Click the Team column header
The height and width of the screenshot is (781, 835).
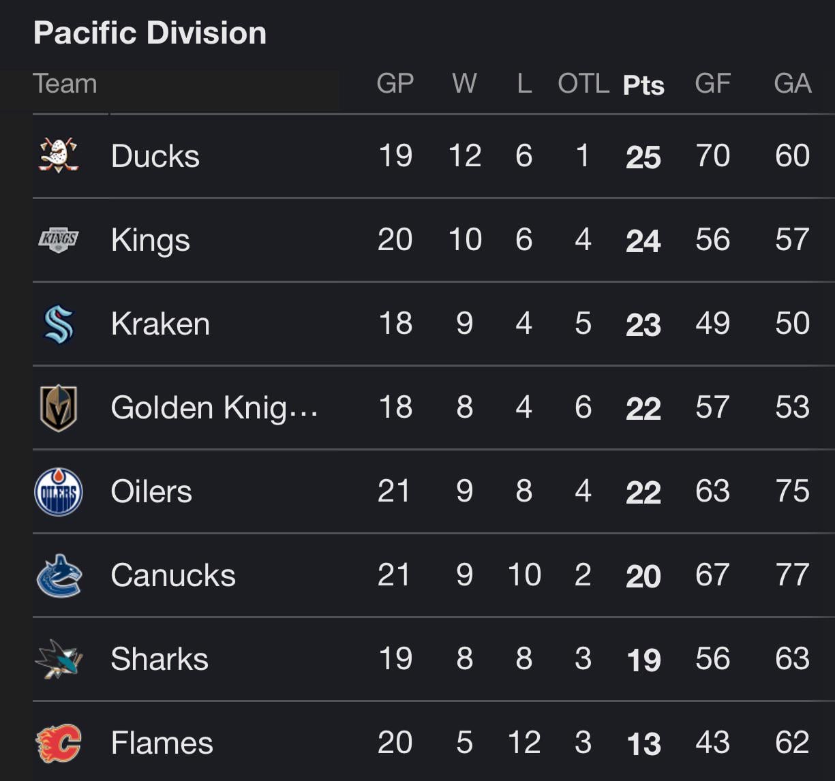pyautogui.click(x=65, y=84)
